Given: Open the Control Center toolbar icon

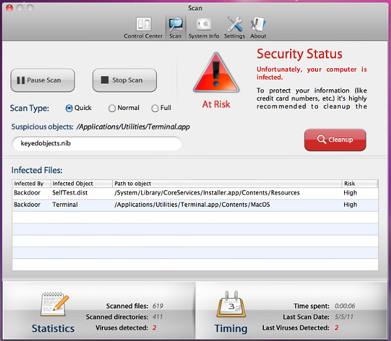Looking at the screenshot, I should (x=143, y=25).
